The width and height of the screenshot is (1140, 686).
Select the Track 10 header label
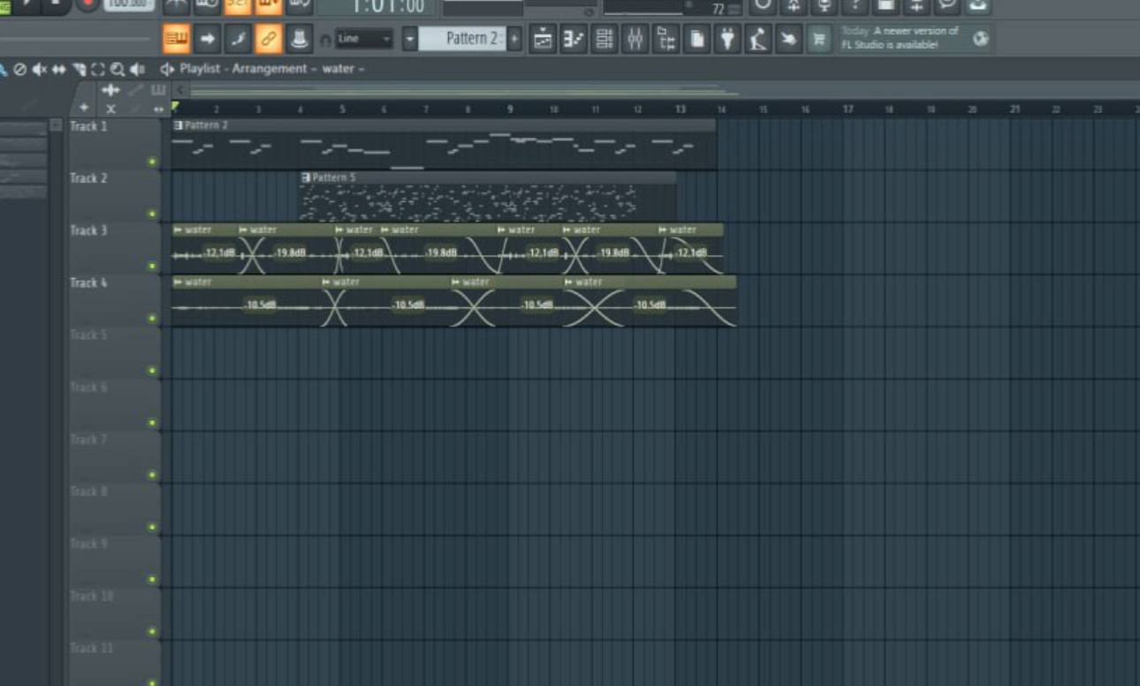click(x=92, y=596)
